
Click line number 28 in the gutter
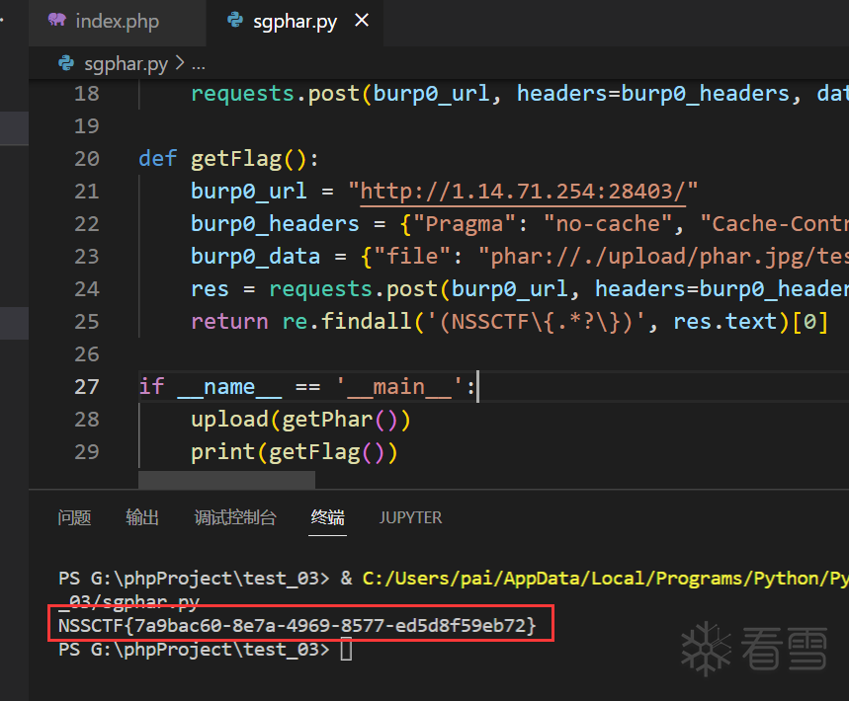87,420
